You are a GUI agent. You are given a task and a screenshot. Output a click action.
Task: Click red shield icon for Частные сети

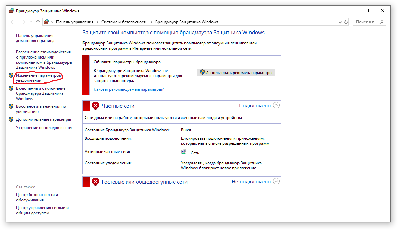pos(95,106)
